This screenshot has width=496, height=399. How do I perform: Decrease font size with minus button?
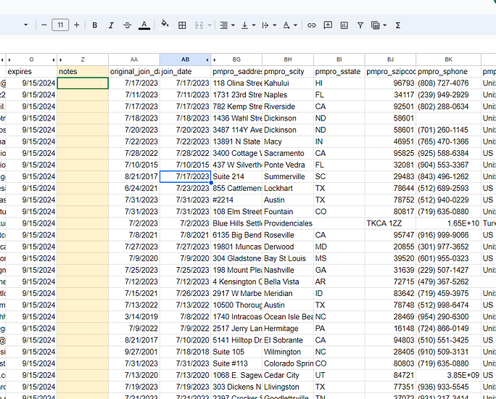(x=44, y=25)
